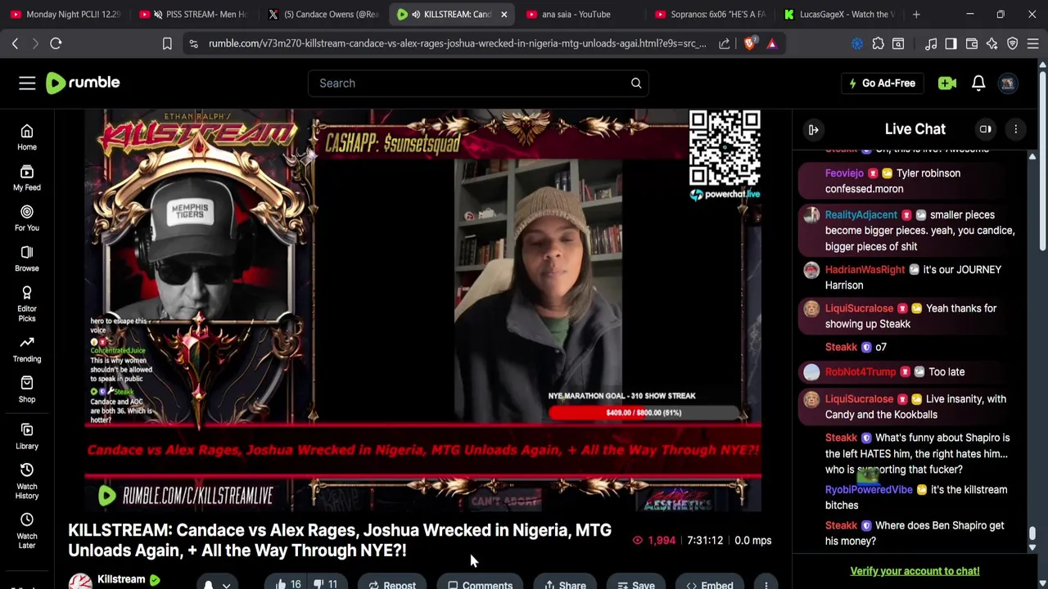
Task: Open the Rumble Shop
Action: coord(27,389)
